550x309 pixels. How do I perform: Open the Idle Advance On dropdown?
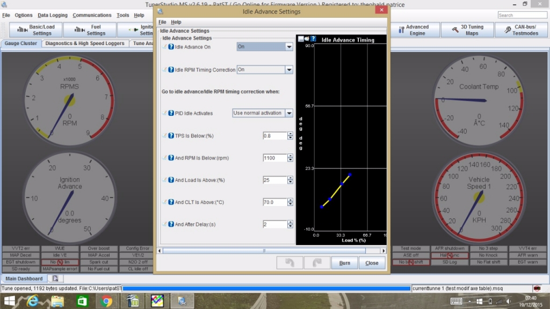(289, 47)
